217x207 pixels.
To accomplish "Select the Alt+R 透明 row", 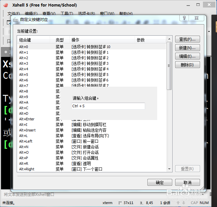I will [92, 164].
